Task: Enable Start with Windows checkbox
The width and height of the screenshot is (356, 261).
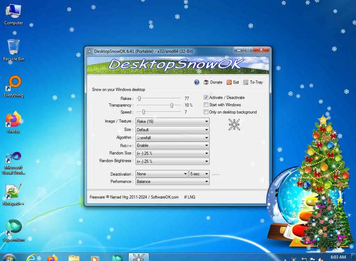Action: [x=206, y=105]
